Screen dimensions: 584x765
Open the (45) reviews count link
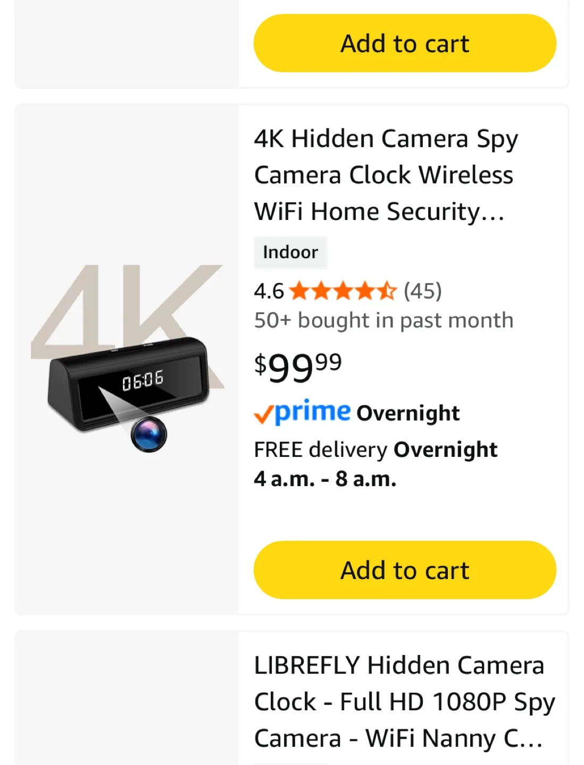pos(422,291)
